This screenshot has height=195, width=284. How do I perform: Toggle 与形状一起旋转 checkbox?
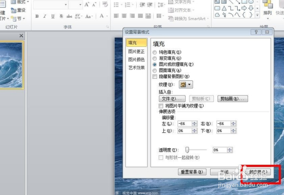click(161, 157)
